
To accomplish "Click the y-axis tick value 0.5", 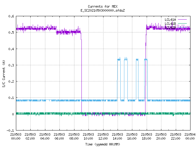I will pos(11,32).
